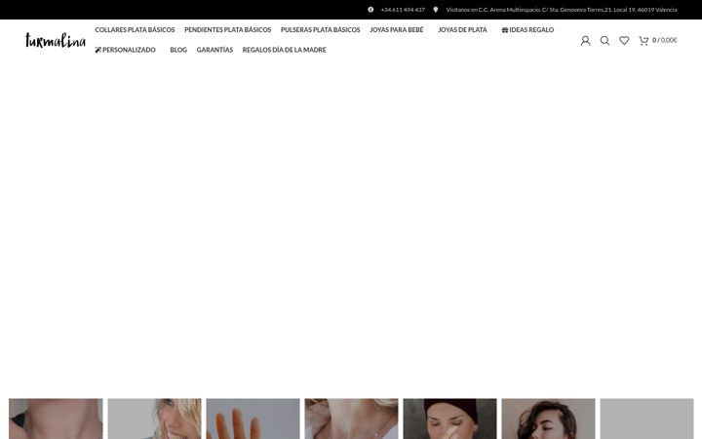Screen dimensions: 702x439
Task: Open Collares Plata Básicos menu
Action: pyautogui.click(x=135, y=29)
